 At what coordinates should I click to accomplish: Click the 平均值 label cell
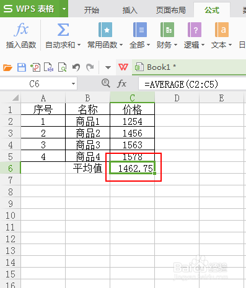click(x=87, y=168)
